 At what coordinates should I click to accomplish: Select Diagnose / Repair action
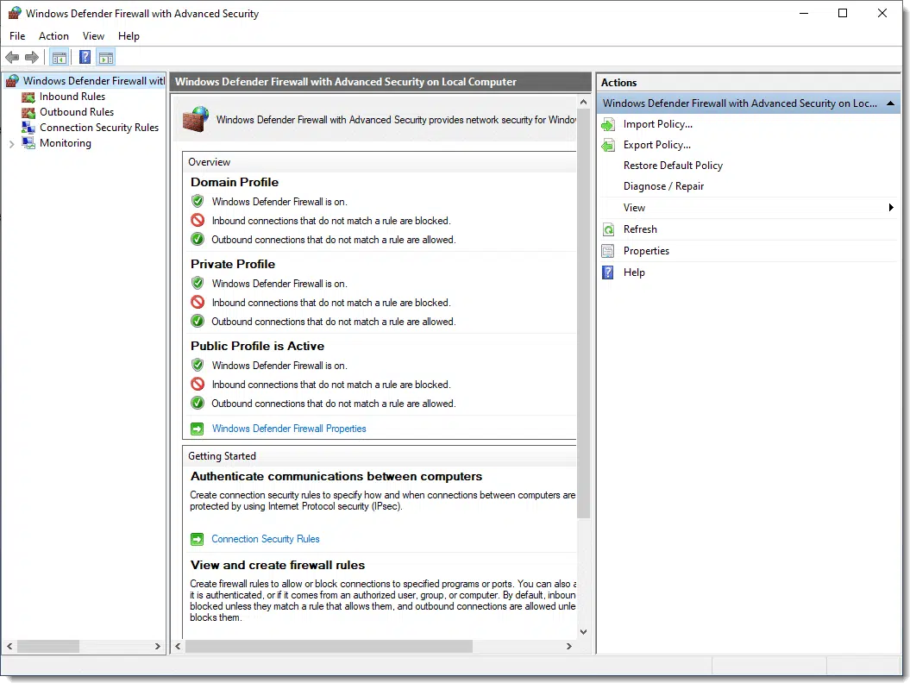point(663,186)
